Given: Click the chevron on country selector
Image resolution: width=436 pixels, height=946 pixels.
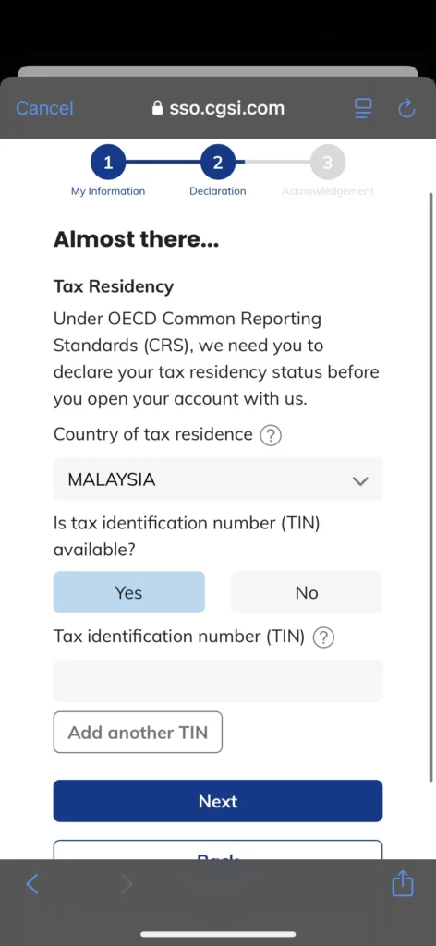Looking at the screenshot, I should click(x=360, y=480).
